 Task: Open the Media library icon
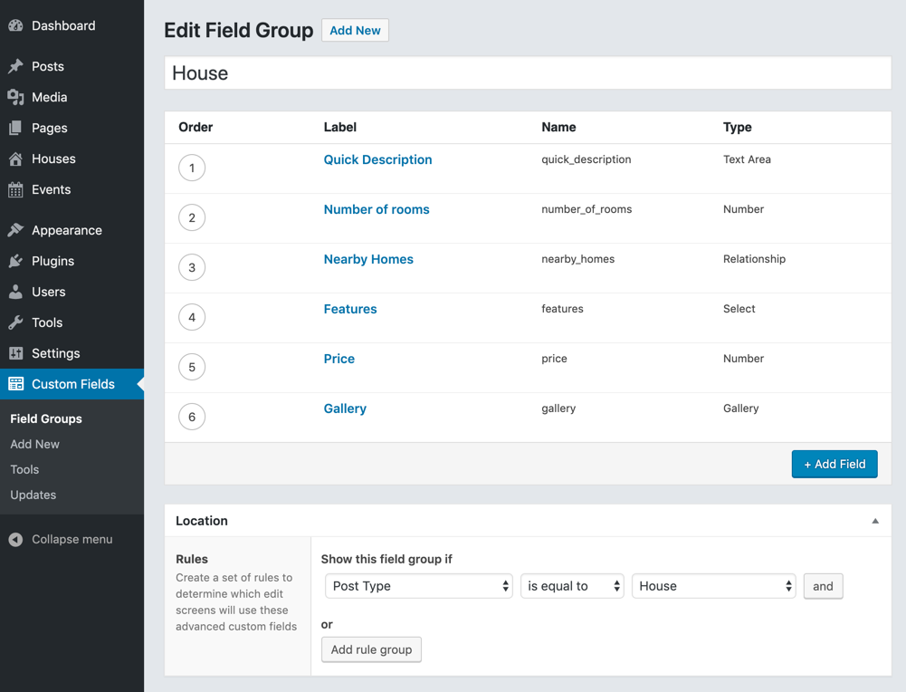[x=16, y=97]
